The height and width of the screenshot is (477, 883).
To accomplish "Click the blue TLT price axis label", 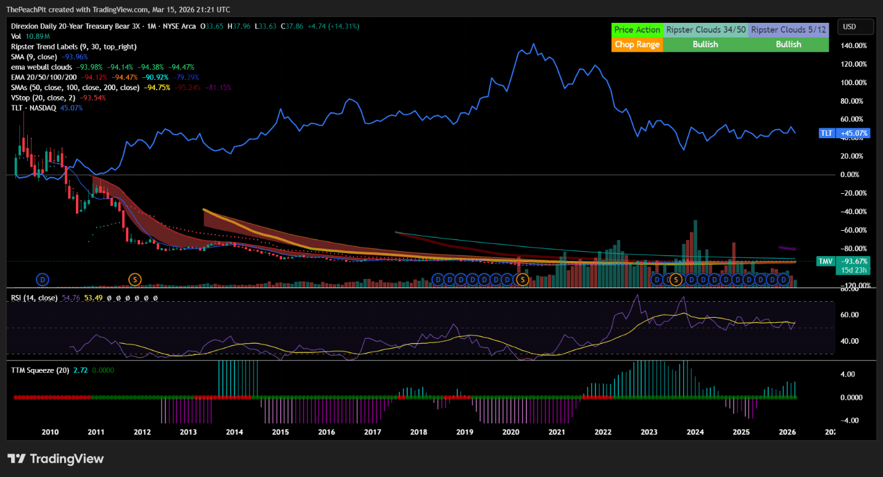I will pos(844,133).
